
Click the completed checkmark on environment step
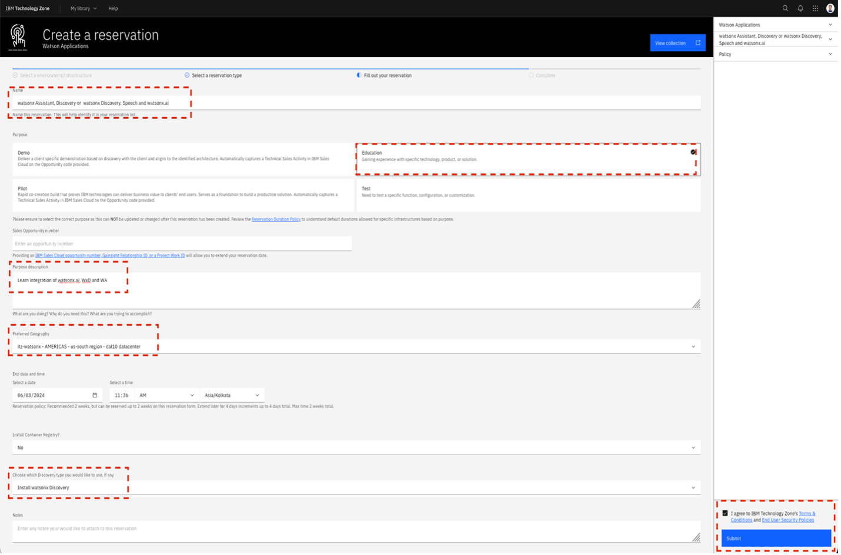pos(16,75)
